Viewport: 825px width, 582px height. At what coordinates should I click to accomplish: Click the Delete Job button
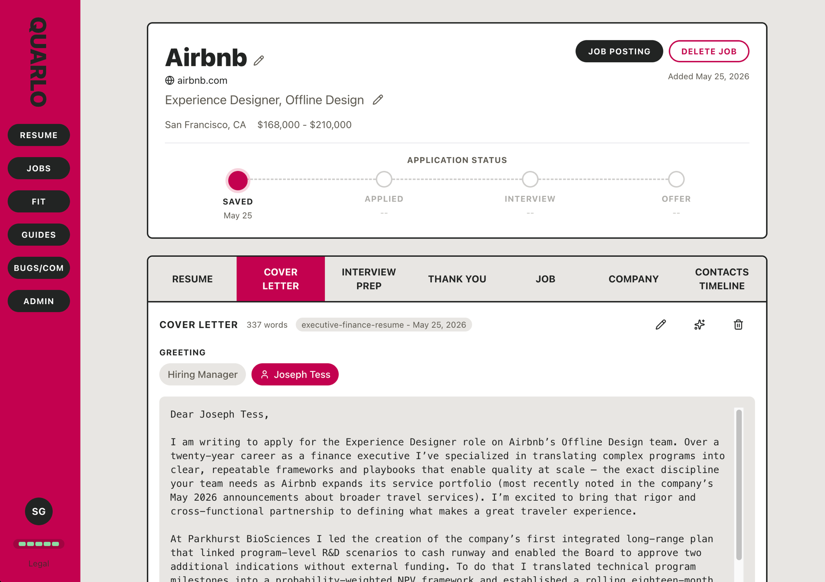point(709,52)
